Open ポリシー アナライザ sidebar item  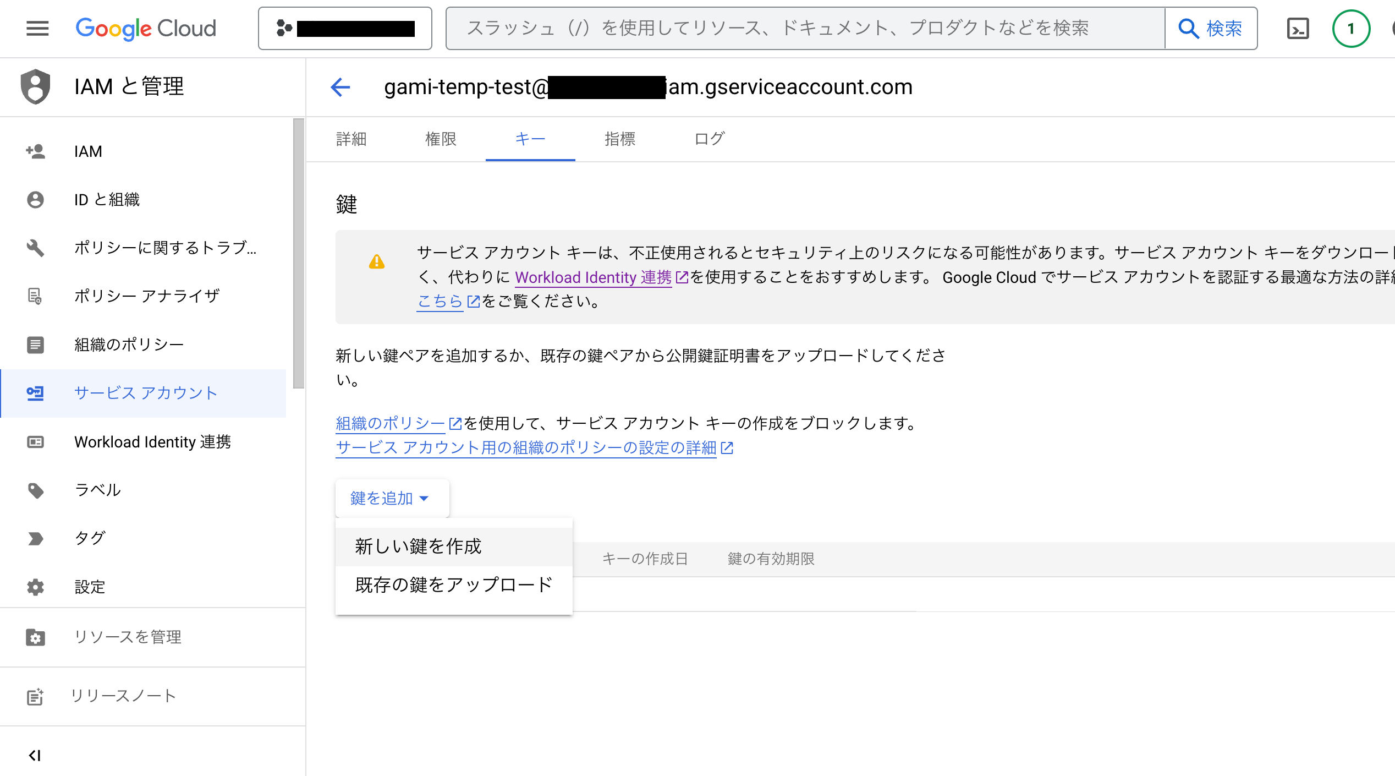pyautogui.click(x=143, y=296)
